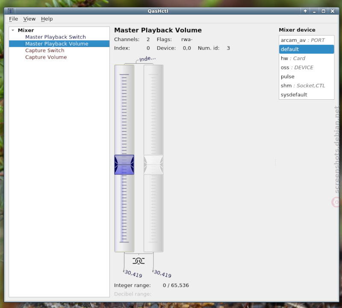Close the QasHctl window

pyautogui.click(x=333, y=11)
